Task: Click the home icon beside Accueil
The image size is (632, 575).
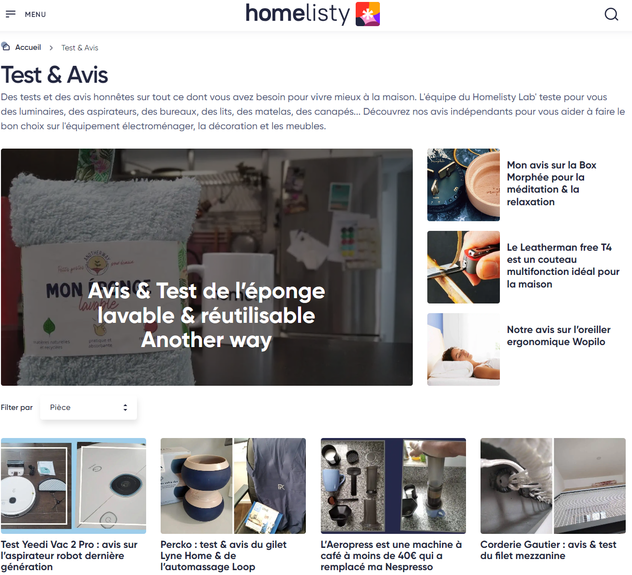Action: pos(6,46)
